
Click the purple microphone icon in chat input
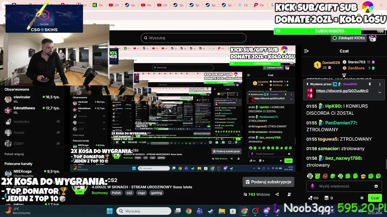tap(312, 186)
